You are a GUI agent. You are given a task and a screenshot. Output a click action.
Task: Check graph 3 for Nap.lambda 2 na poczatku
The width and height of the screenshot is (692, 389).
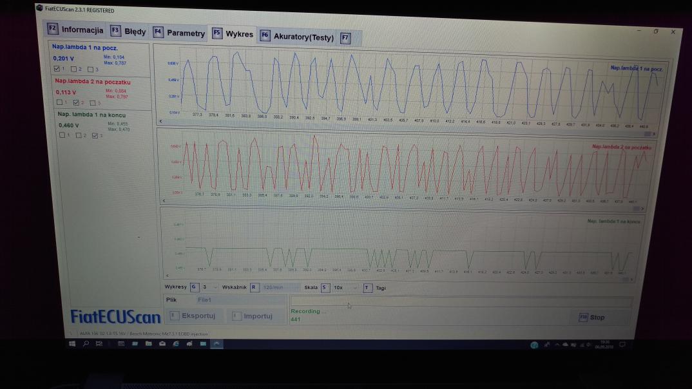click(x=93, y=103)
